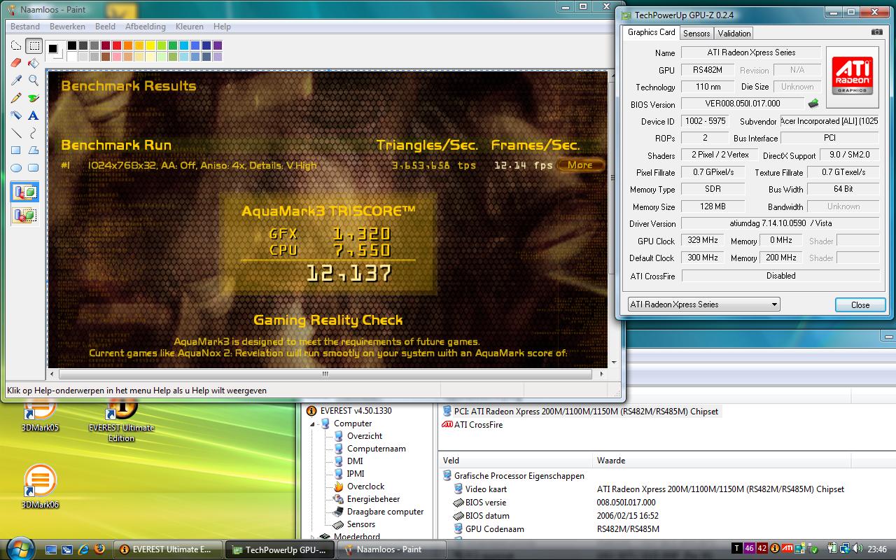The width and height of the screenshot is (896, 560).
Task: Select the Free-form select tool in Paint
Action: (x=16, y=46)
